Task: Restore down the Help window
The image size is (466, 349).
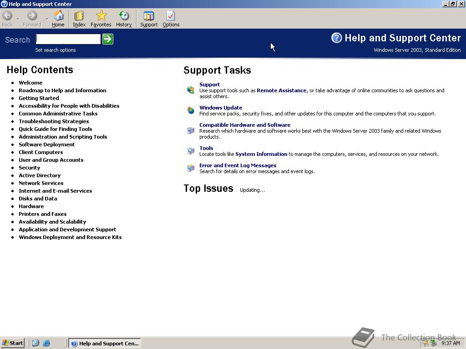Action: (x=453, y=4)
